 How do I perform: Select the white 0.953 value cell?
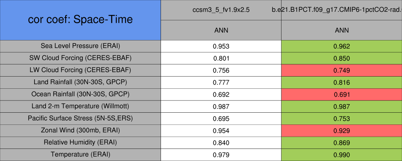coord(221,46)
